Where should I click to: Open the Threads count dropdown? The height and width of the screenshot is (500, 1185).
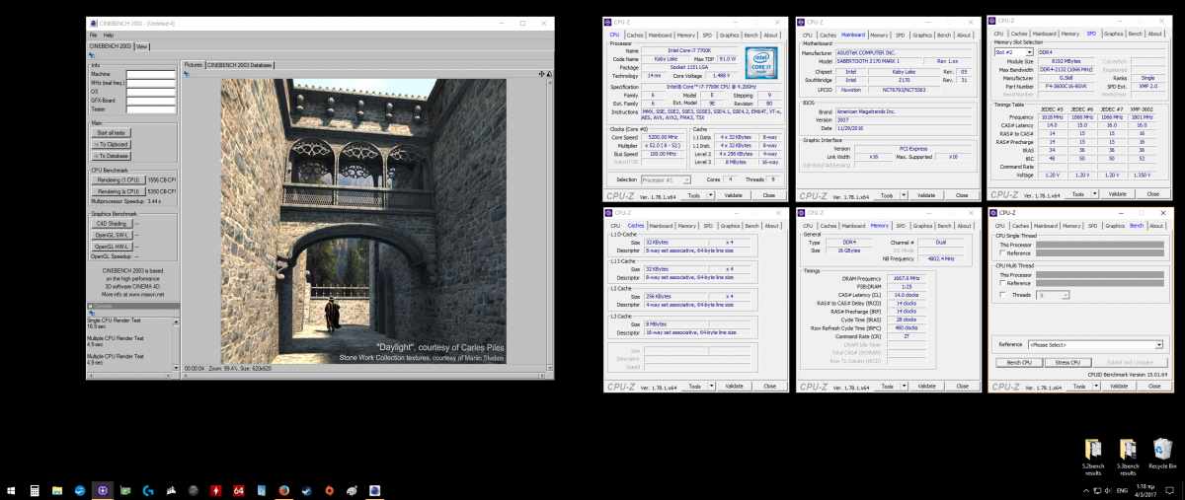pyautogui.click(x=1051, y=294)
